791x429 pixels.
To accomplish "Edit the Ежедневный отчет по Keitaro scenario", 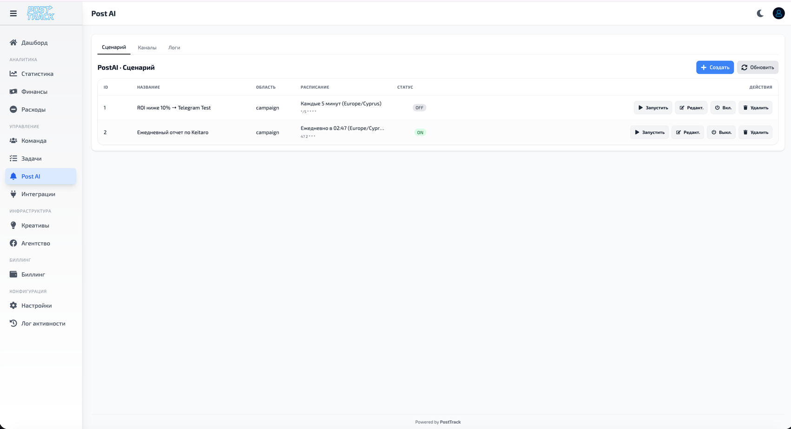I will coord(687,132).
